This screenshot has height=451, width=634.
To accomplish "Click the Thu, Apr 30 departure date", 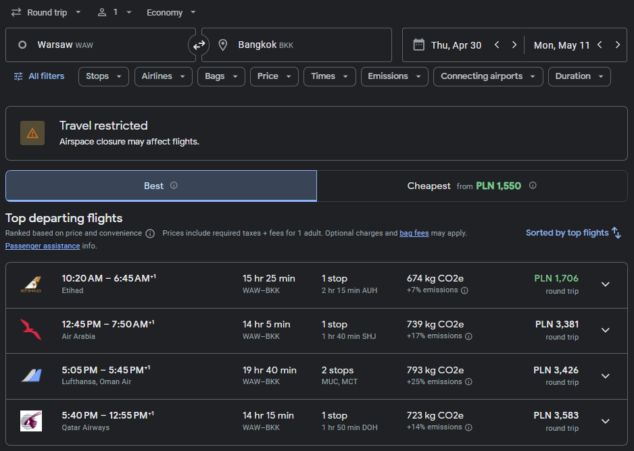I will click(x=456, y=45).
